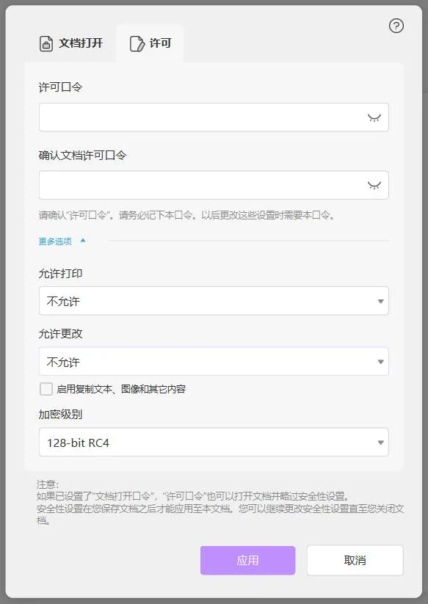
Task: Click the lock-document icon beside 文档打开
Action: [46, 43]
